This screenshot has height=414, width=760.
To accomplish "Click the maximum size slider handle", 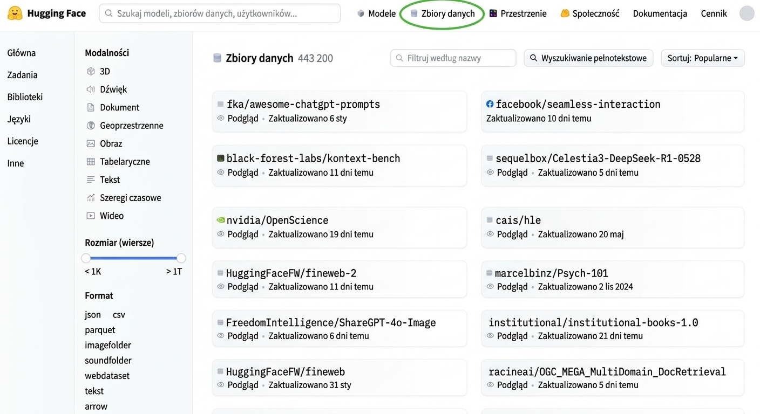I will click(181, 258).
